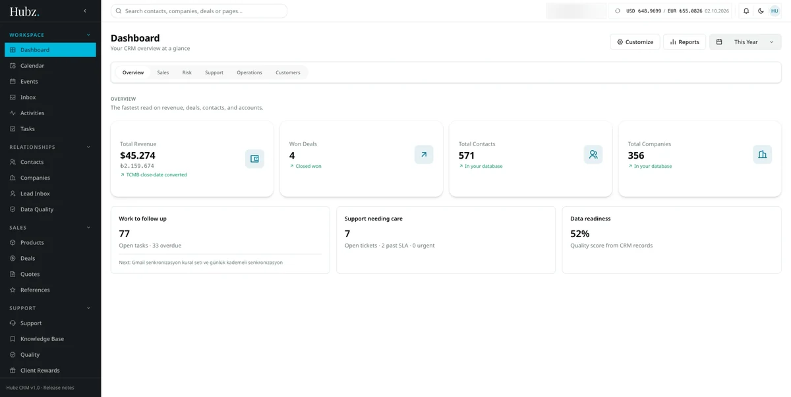
Task: Open the Data Quality page
Action: (x=50, y=209)
